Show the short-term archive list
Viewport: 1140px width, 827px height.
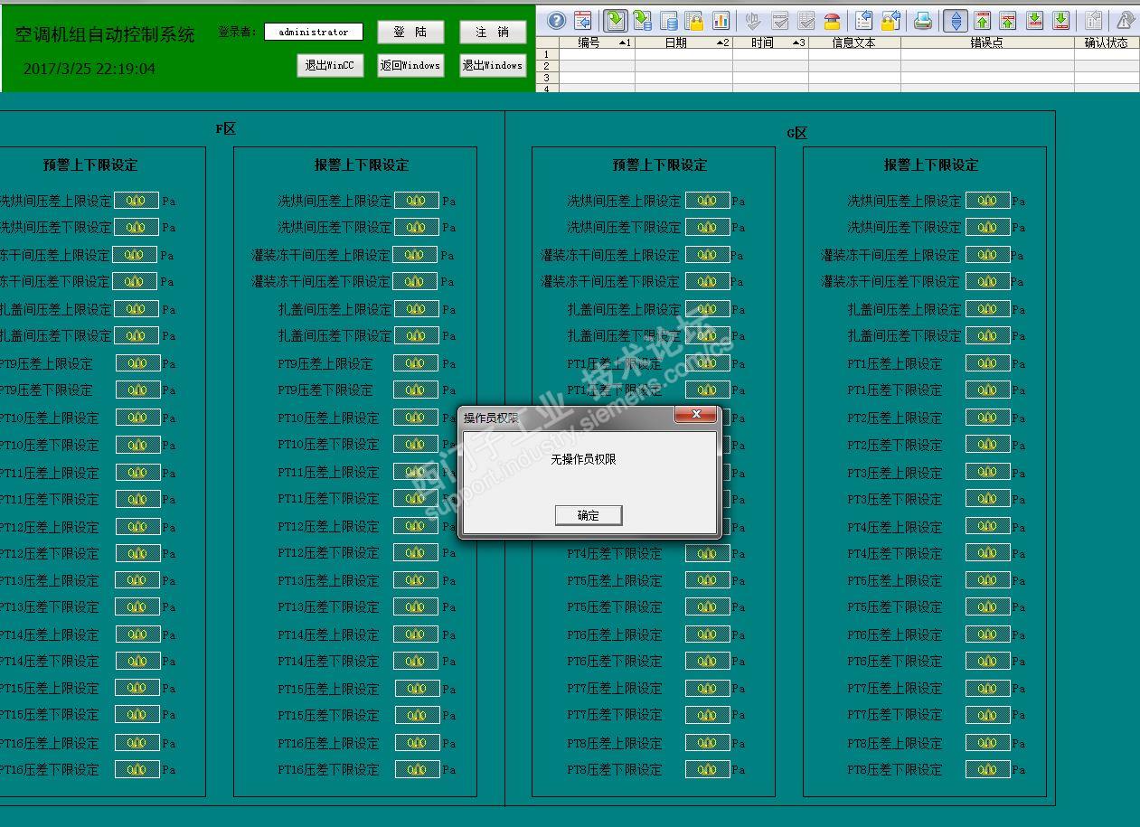pyautogui.click(x=643, y=20)
